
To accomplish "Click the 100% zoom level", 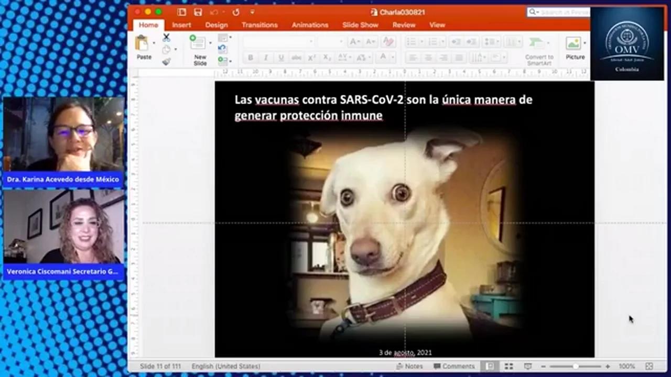I will pos(626,367).
